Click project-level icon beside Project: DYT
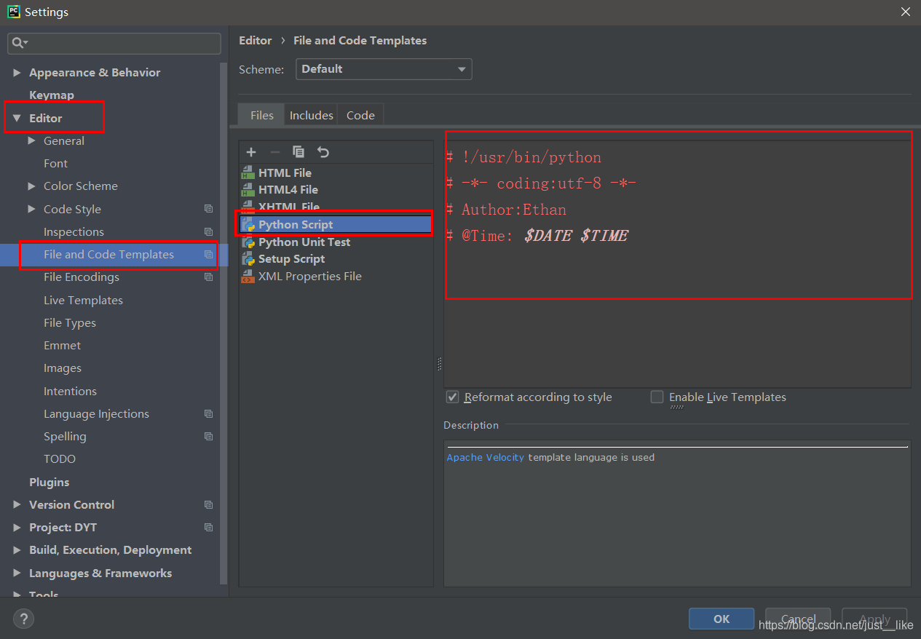 click(209, 528)
